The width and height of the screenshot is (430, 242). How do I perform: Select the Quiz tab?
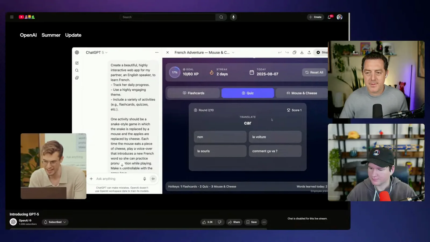[x=248, y=93]
